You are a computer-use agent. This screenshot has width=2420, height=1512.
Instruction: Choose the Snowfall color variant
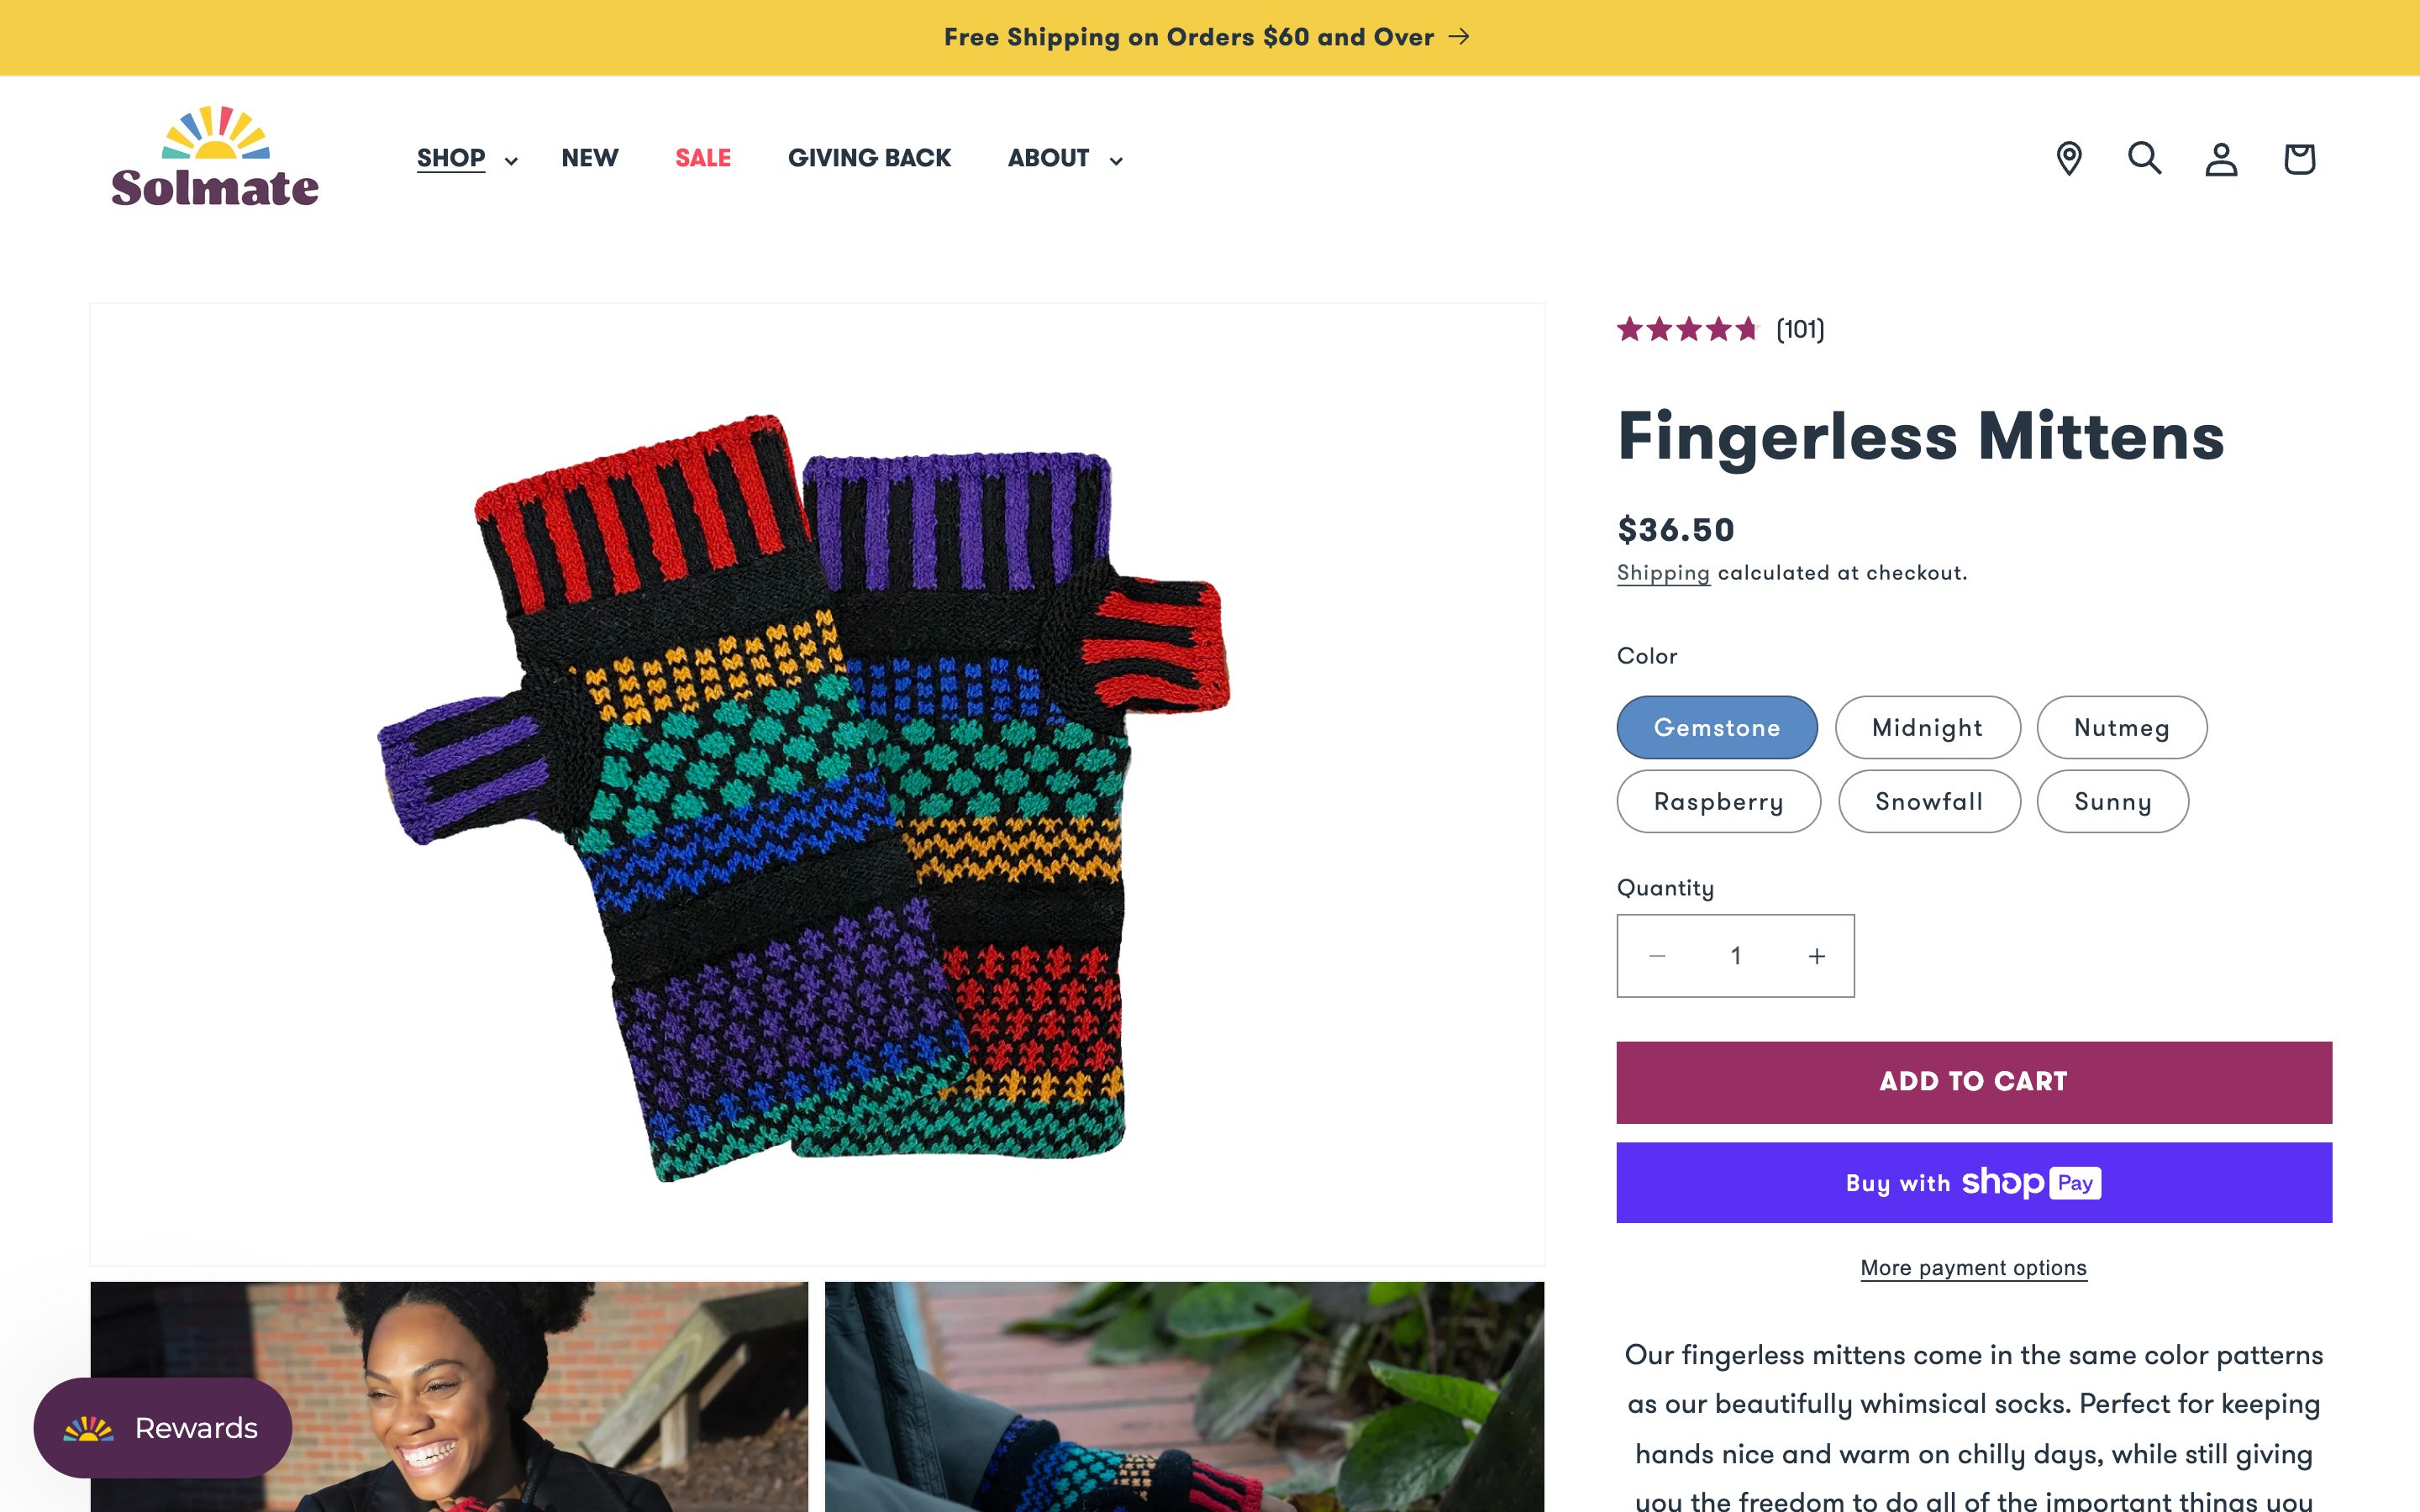click(1928, 801)
